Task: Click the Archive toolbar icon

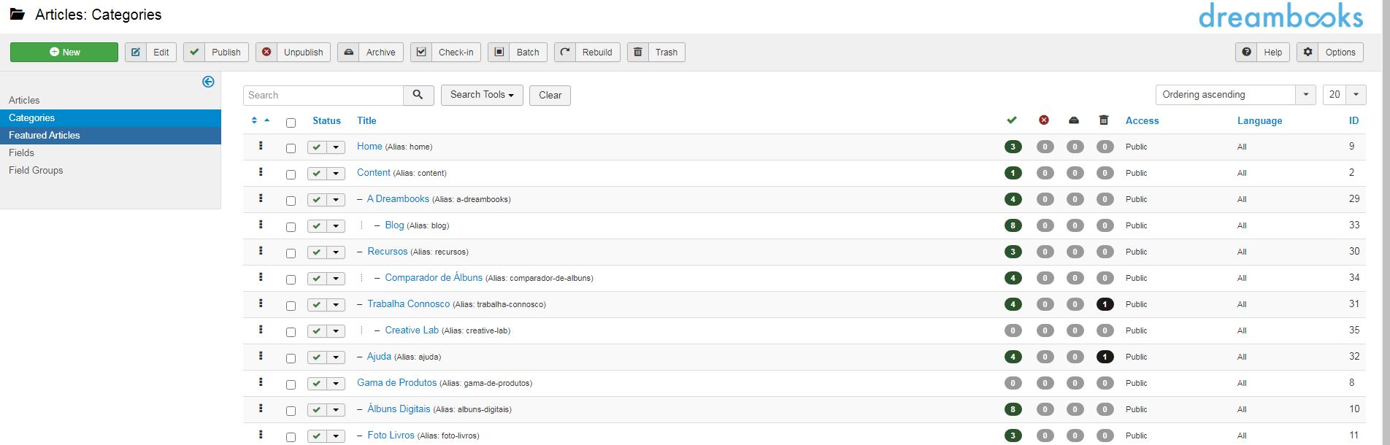Action: [x=349, y=53]
